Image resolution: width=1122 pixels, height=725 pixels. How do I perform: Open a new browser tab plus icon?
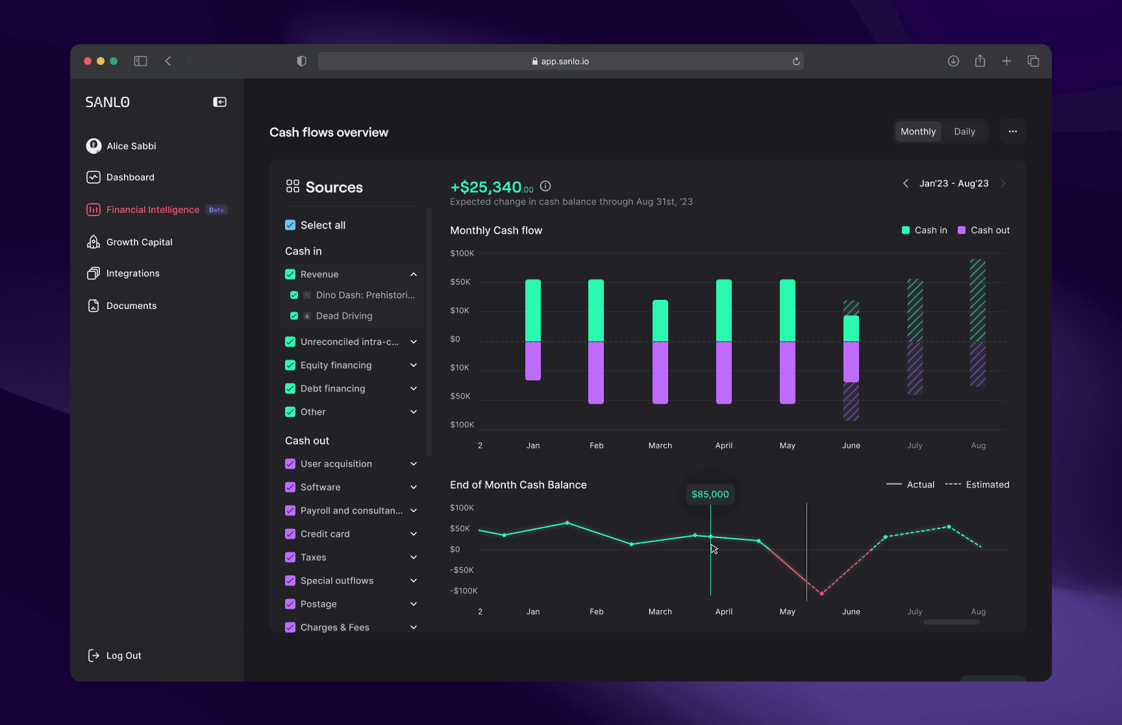1006,61
